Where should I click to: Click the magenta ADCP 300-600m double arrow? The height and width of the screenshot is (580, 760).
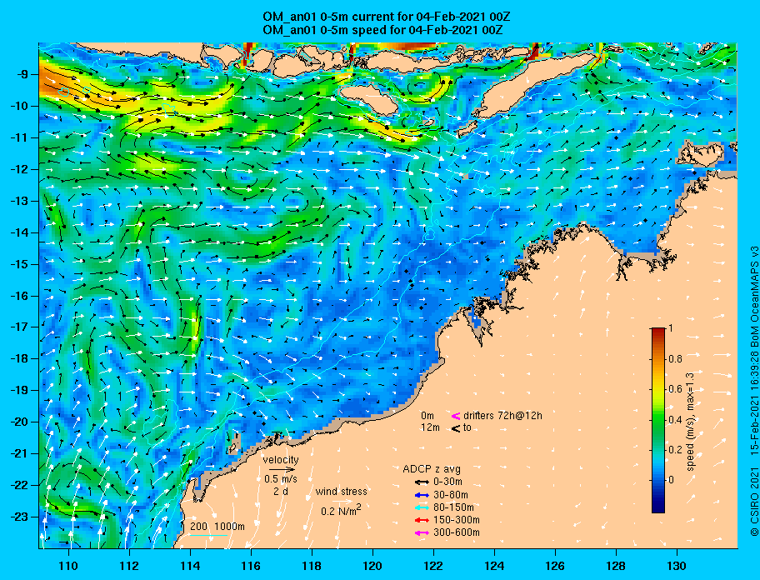422,532
